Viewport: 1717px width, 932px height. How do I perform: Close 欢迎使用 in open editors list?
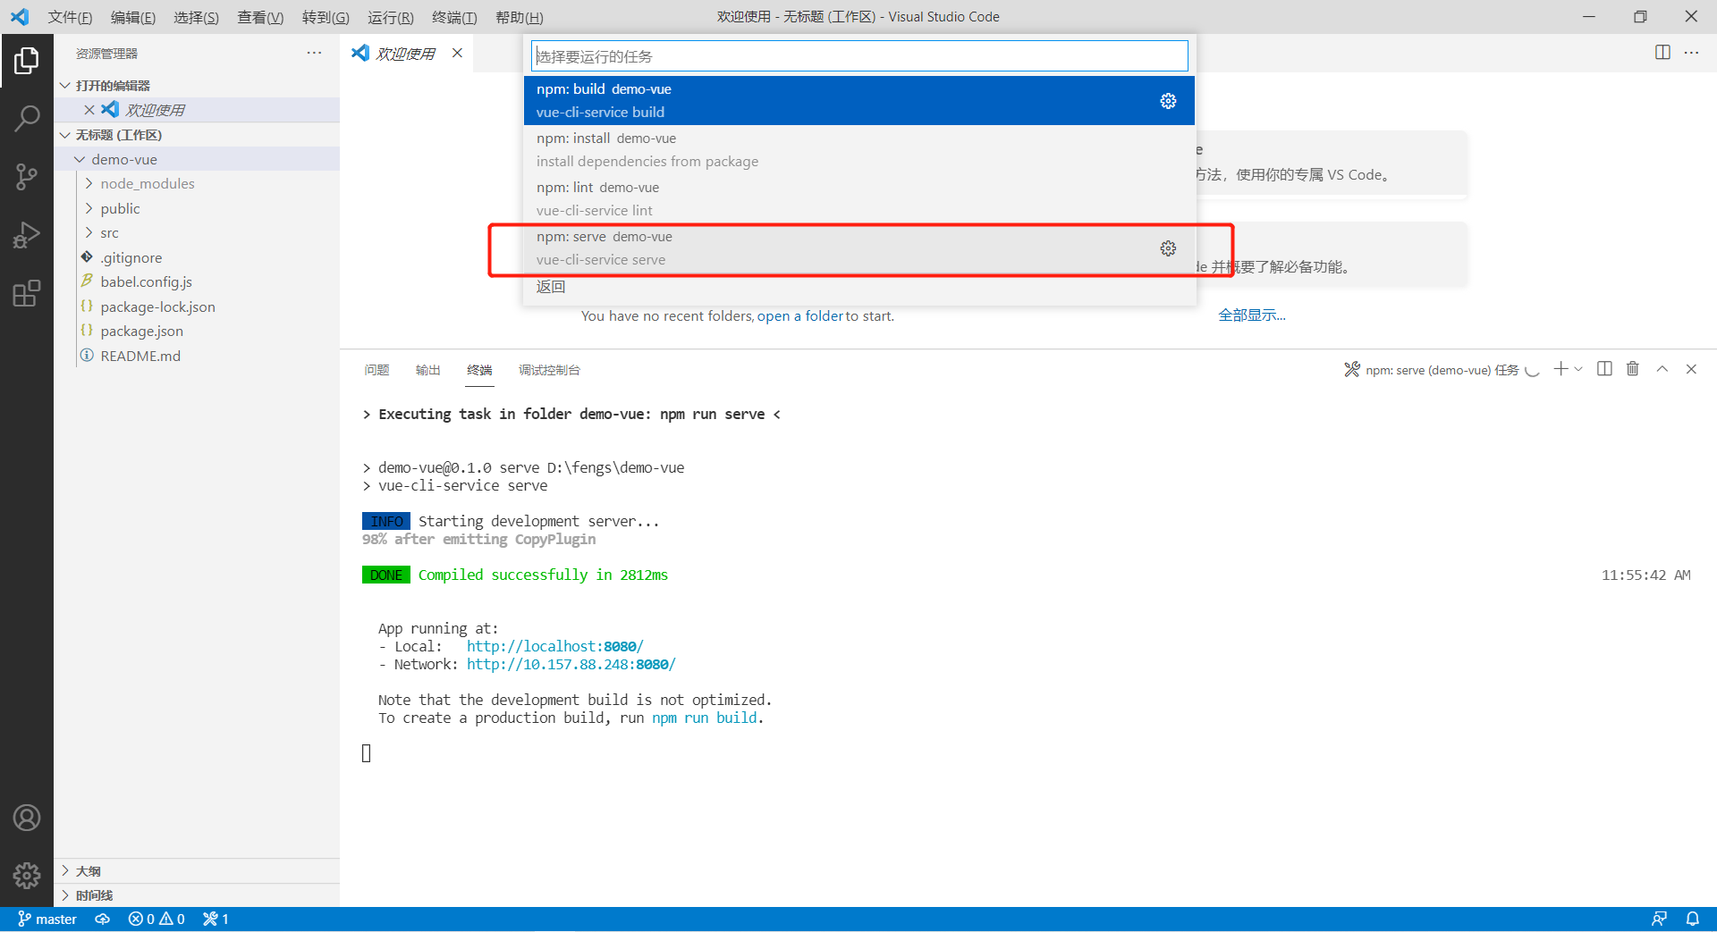[x=89, y=110]
